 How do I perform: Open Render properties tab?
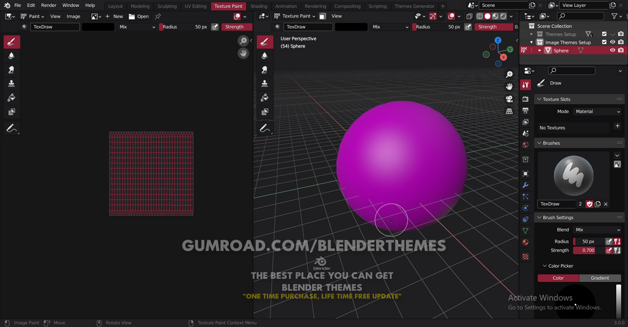pos(526,99)
